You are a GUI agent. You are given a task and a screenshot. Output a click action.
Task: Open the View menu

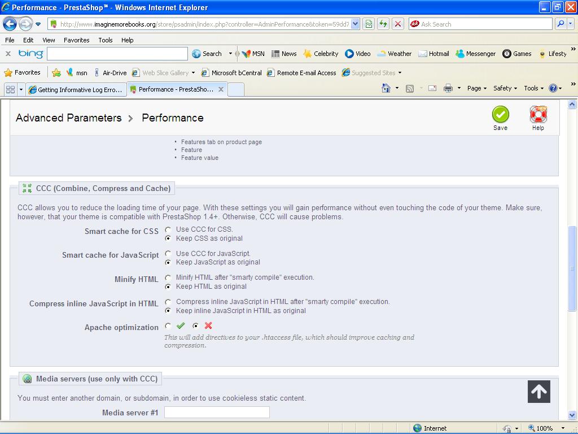click(49, 40)
